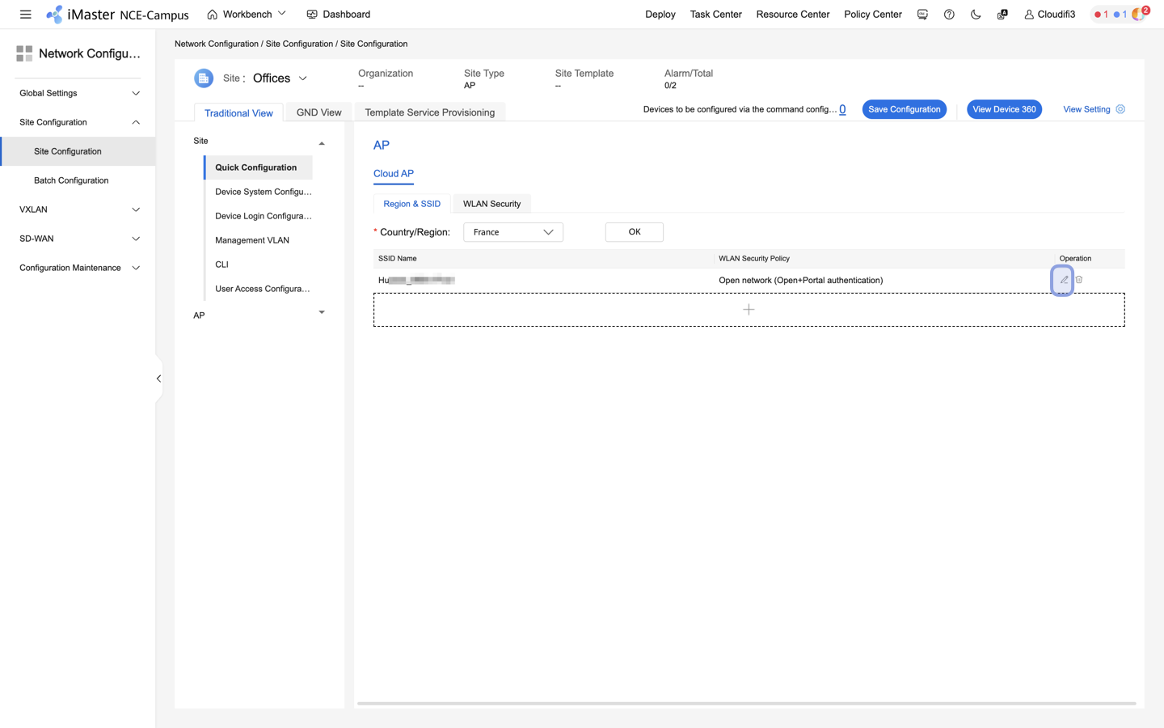The height and width of the screenshot is (728, 1164).
Task: Delete the SSID using the trash icon
Action: 1079,280
